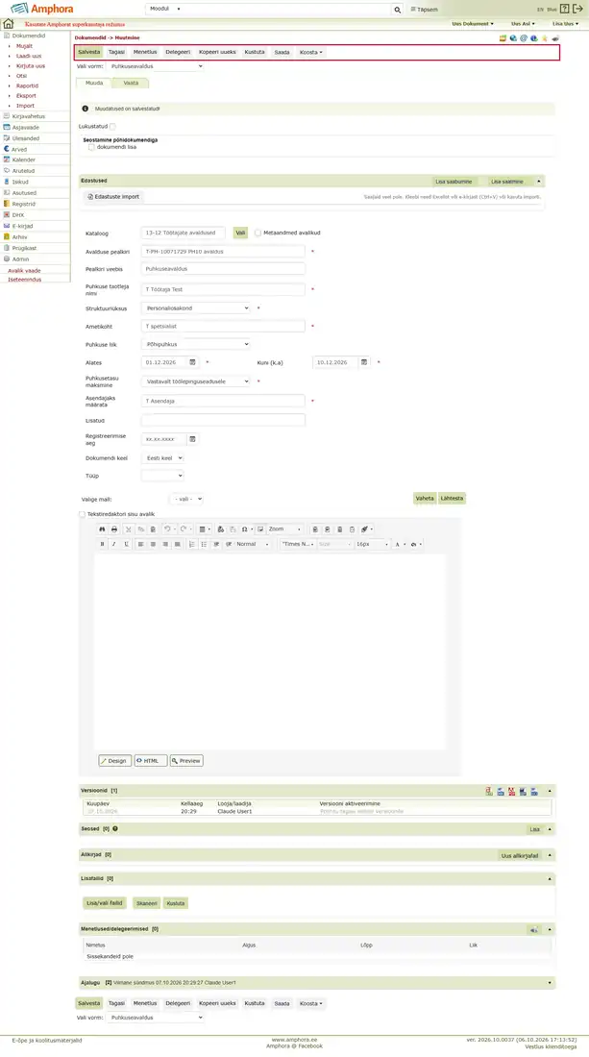Open the Valige mall dropdown
Viewport: 589px width, 1057px height.
pos(186,499)
